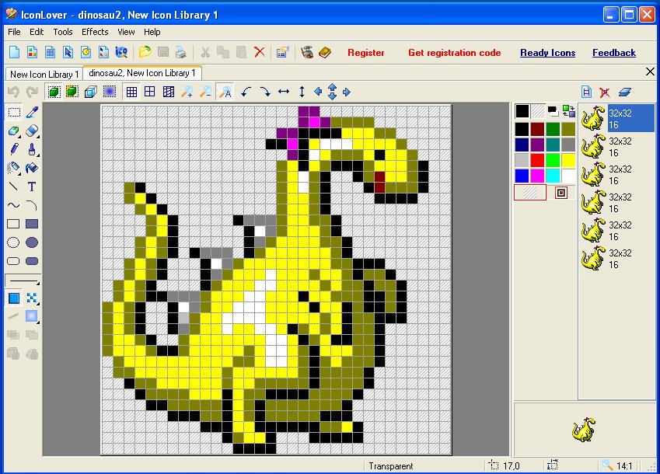Expand the light-blue blur square options

[x=38, y=322]
